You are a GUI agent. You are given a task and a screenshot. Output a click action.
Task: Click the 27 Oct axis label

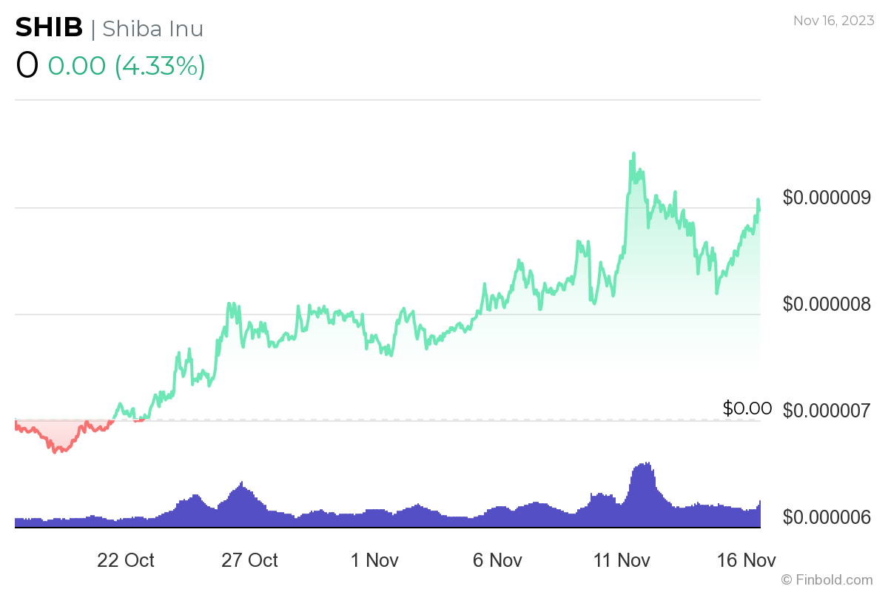[249, 560]
